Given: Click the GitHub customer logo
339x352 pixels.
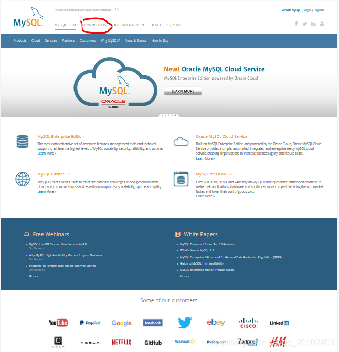Looking at the screenshot, I should coord(153,343).
